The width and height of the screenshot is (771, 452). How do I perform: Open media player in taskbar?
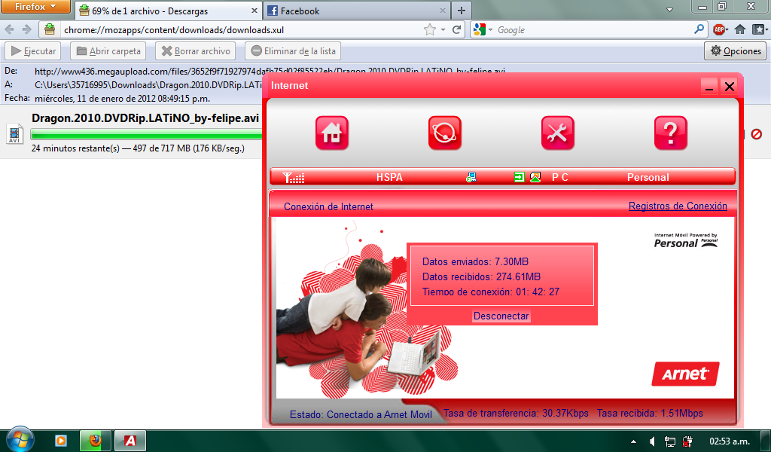pos(61,441)
